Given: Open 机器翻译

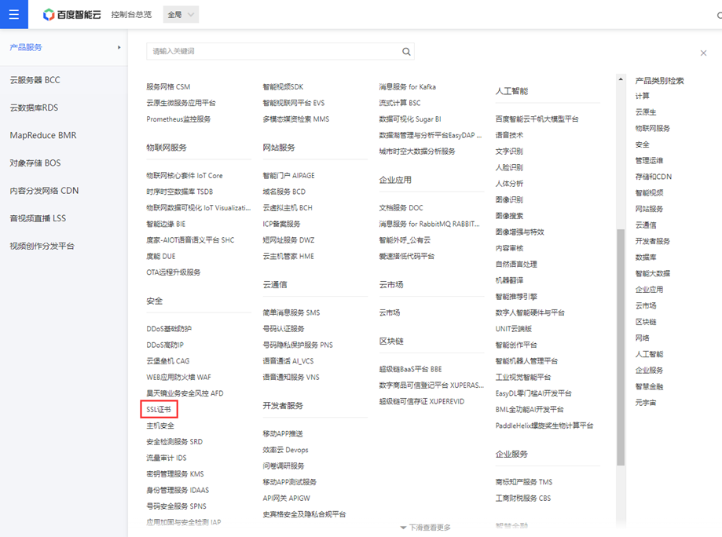Looking at the screenshot, I should (509, 281).
